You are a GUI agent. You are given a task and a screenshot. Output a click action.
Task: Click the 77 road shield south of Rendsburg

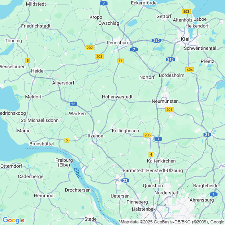tap(120, 61)
